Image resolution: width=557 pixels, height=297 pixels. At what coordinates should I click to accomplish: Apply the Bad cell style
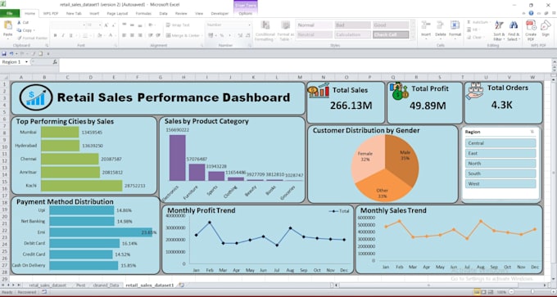[x=352, y=25]
